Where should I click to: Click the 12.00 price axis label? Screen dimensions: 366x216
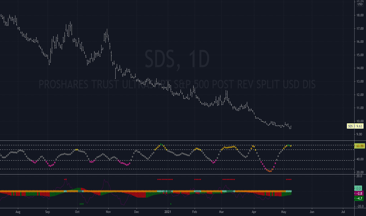pos(360,95)
